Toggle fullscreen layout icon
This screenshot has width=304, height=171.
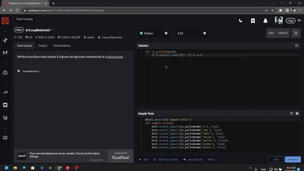coord(296,33)
